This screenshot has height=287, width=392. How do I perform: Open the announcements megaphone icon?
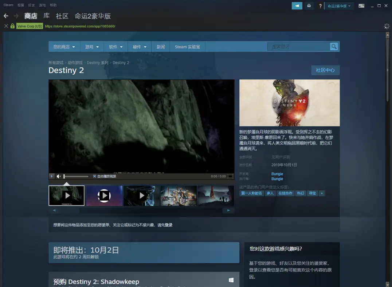pos(297,6)
